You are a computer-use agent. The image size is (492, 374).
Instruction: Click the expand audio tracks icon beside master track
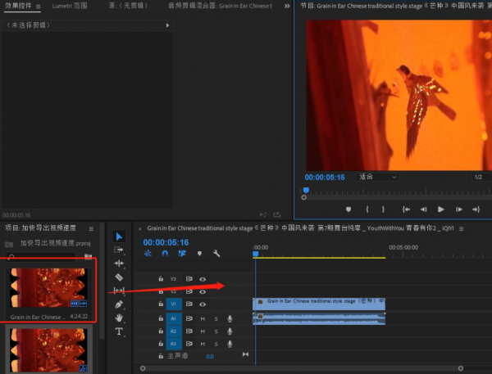click(x=245, y=354)
